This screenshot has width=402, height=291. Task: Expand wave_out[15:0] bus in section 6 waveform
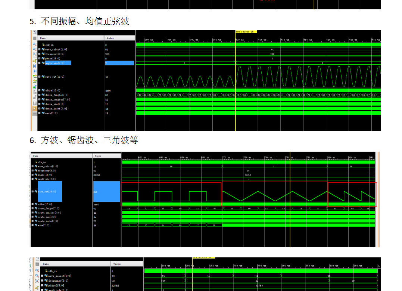[32, 192]
